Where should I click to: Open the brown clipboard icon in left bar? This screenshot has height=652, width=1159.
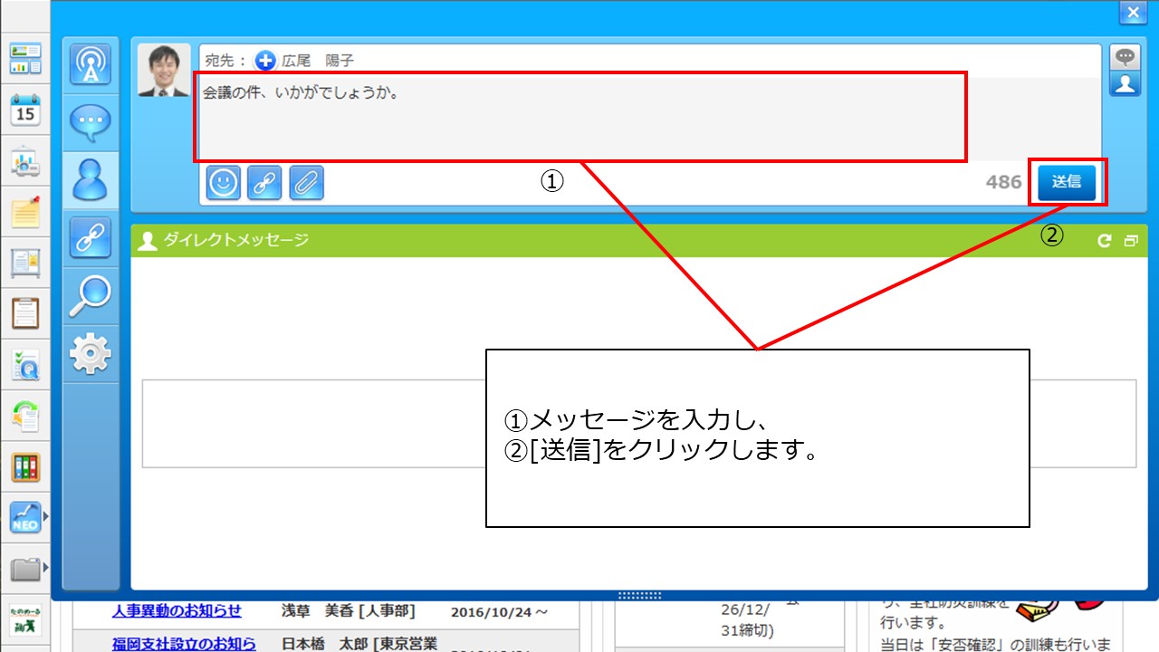click(x=25, y=313)
